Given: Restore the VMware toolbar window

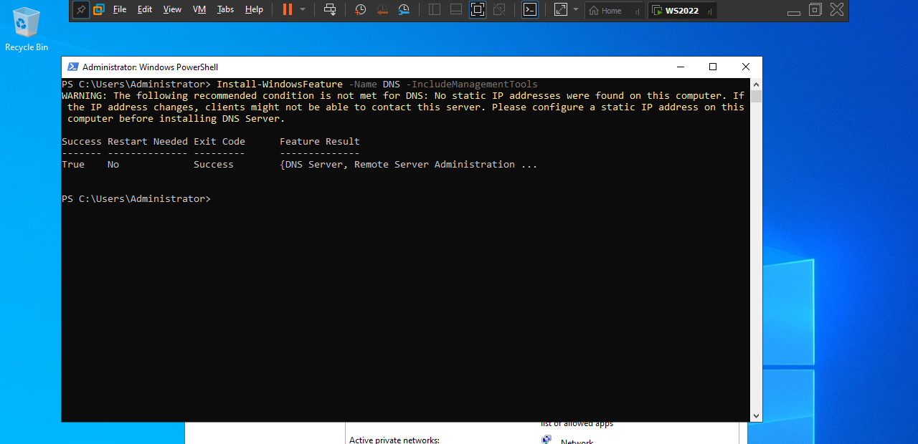Looking at the screenshot, I should click(x=815, y=10).
